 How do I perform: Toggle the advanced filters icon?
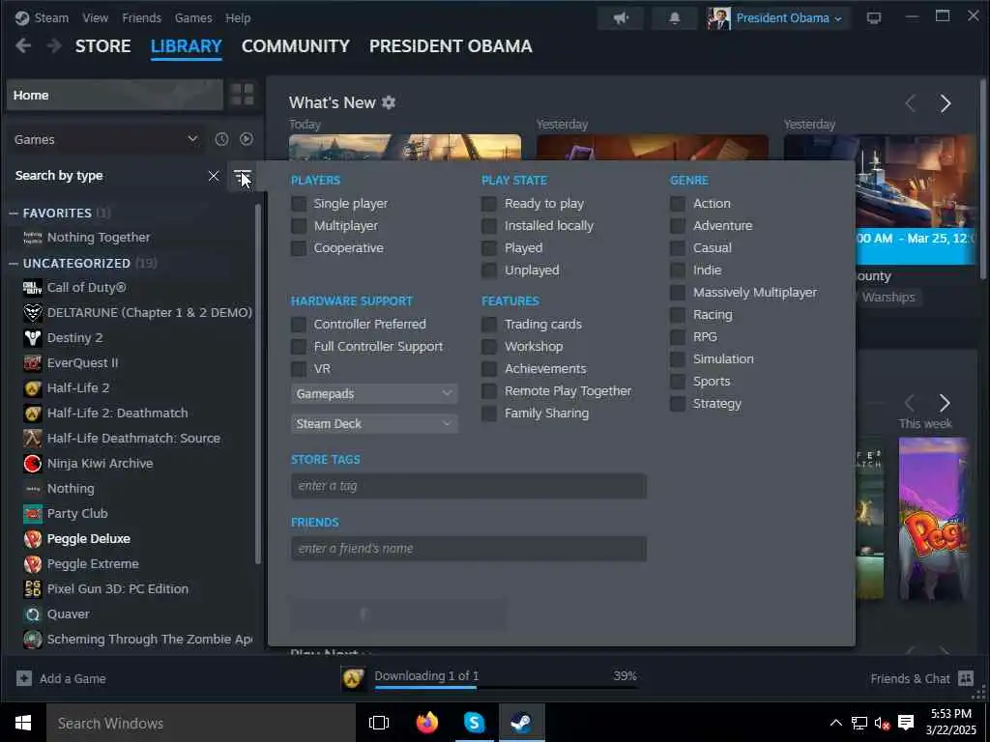(x=242, y=177)
